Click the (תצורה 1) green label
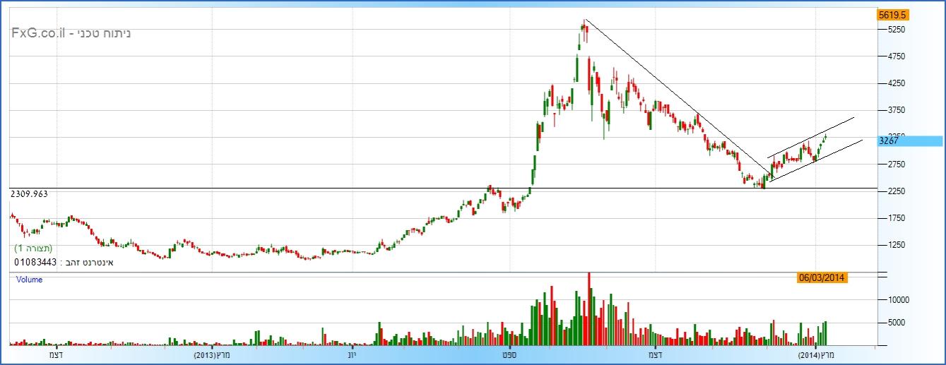 (x=33, y=249)
